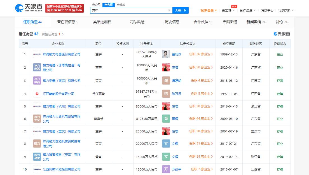This screenshot has width=309, height=175.
Task: Click Gree logo for 珠海格力电器股份有限公司
Action: click(37, 54)
